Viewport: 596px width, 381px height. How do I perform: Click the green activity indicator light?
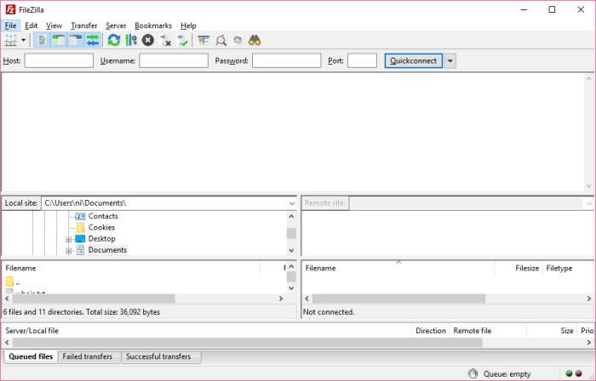569,373
